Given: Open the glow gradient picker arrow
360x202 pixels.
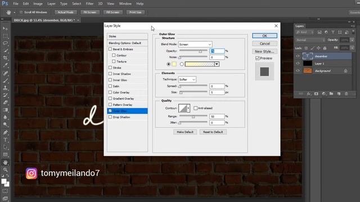Looking at the screenshot, I should pos(217,64).
